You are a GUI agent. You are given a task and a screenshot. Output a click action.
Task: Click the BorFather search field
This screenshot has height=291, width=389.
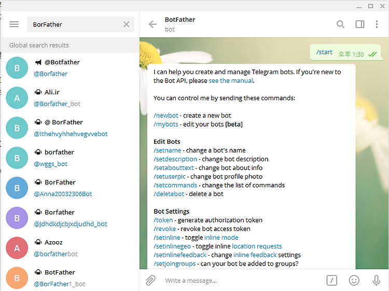click(x=80, y=24)
